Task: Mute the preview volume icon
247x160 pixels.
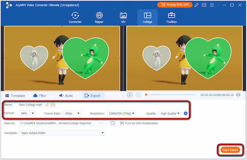Action: (238, 95)
